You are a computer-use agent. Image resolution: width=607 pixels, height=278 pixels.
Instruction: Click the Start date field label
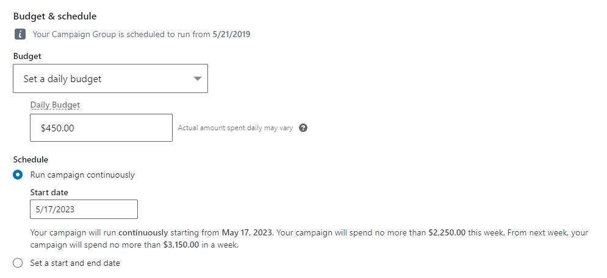49,192
